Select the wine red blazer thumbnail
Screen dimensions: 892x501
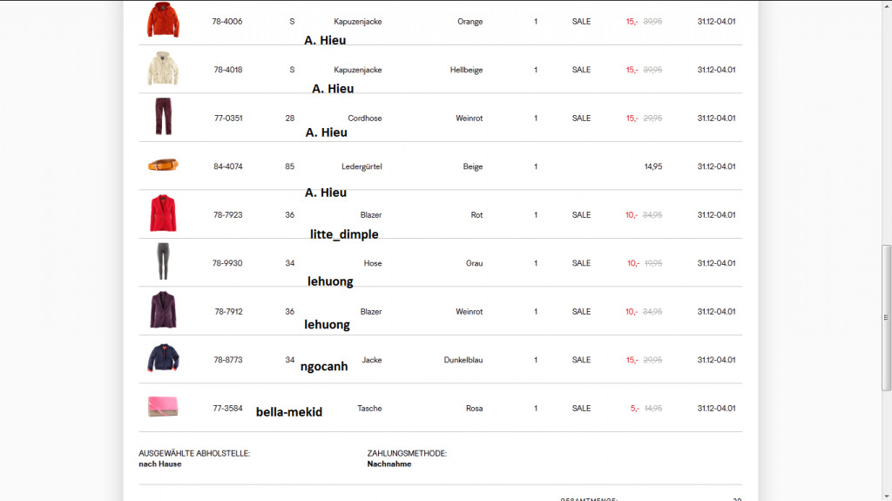[163, 310]
